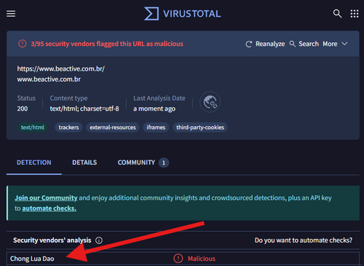Click the Search button in banner

point(304,44)
